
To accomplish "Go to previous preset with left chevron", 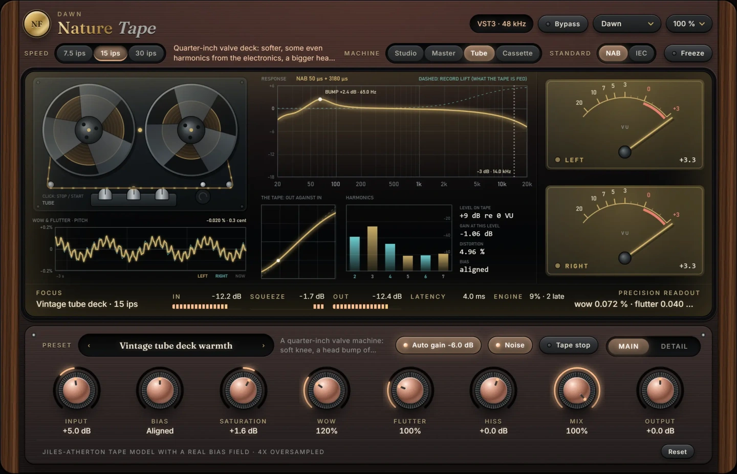I will (89, 346).
